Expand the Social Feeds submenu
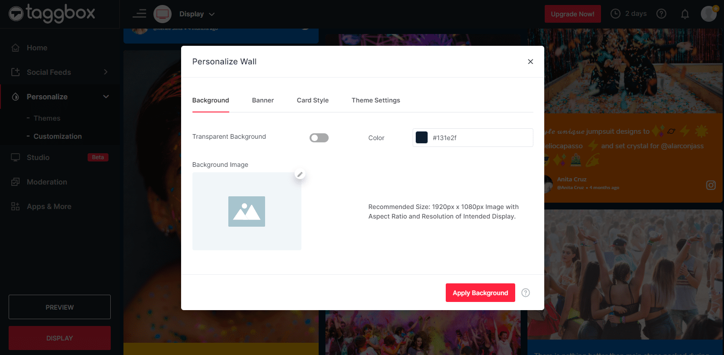The height and width of the screenshot is (355, 724). tap(106, 72)
